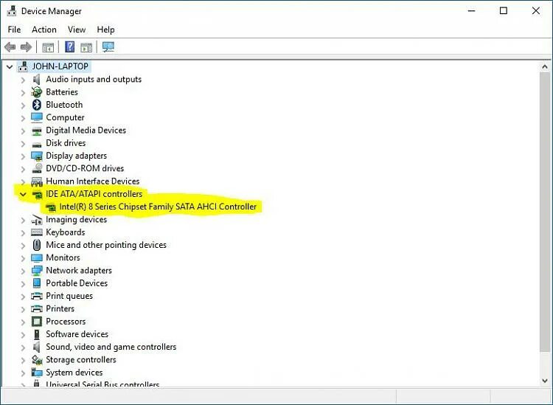The width and height of the screenshot is (553, 405).
Task: Click the Display adapters icon
Action: pyautogui.click(x=37, y=156)
